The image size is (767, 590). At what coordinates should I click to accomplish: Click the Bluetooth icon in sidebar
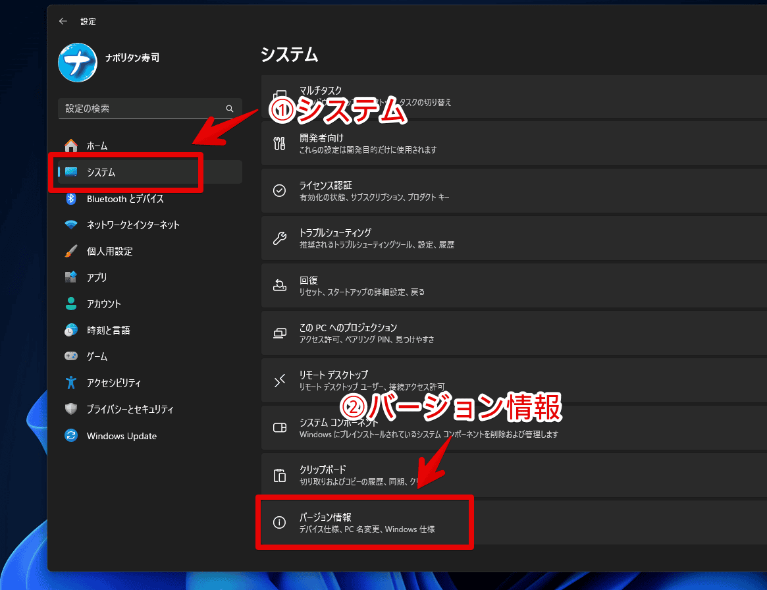pyautogui.click(x=71, y=199)
